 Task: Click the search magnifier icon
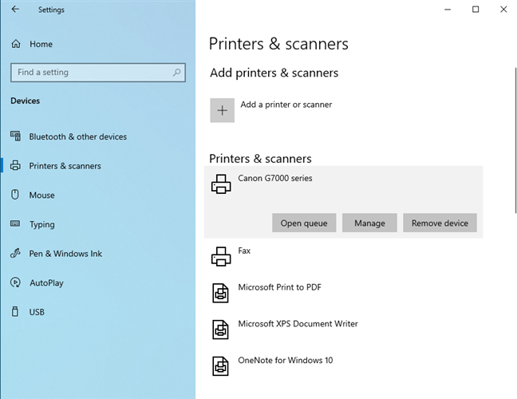click(177, 72)
